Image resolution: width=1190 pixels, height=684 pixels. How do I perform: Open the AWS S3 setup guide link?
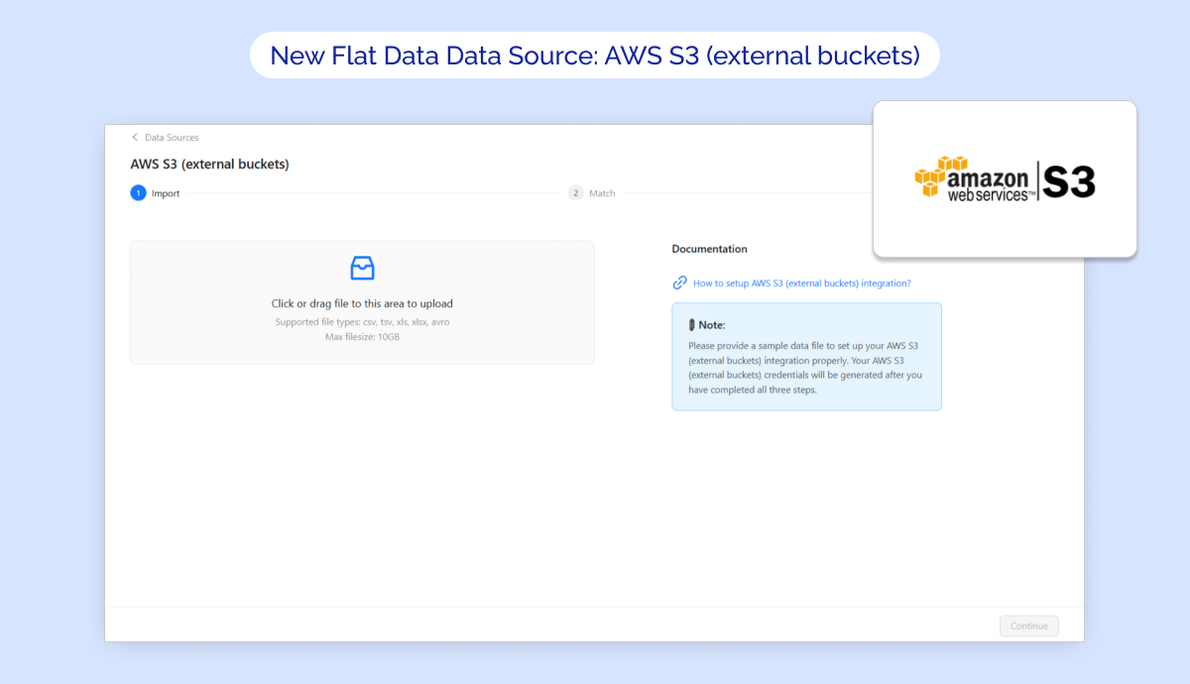(801, 284)
